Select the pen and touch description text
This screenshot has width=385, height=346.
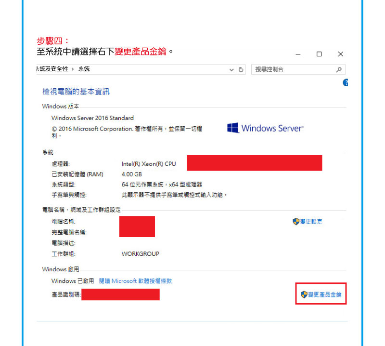click(174, 195)
